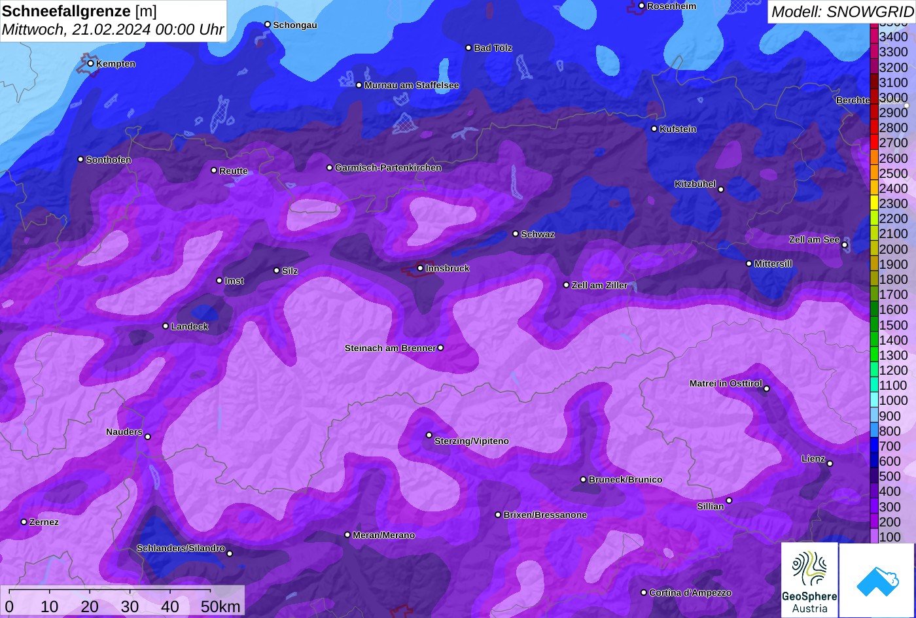Select the Zernez marker dot
The height and width of the screenshot is (618, 916).
[24, 522]
